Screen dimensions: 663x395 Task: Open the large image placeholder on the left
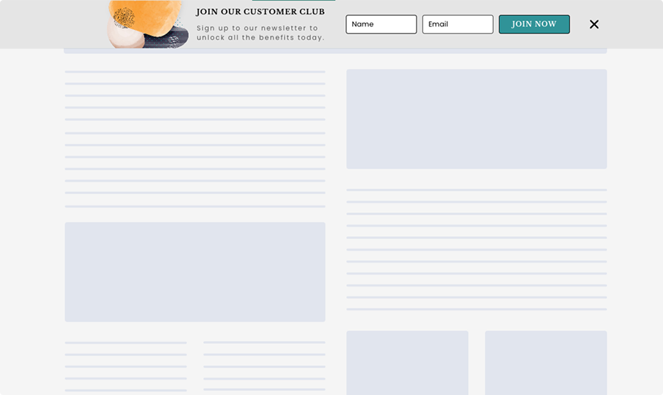pos(194,272)
